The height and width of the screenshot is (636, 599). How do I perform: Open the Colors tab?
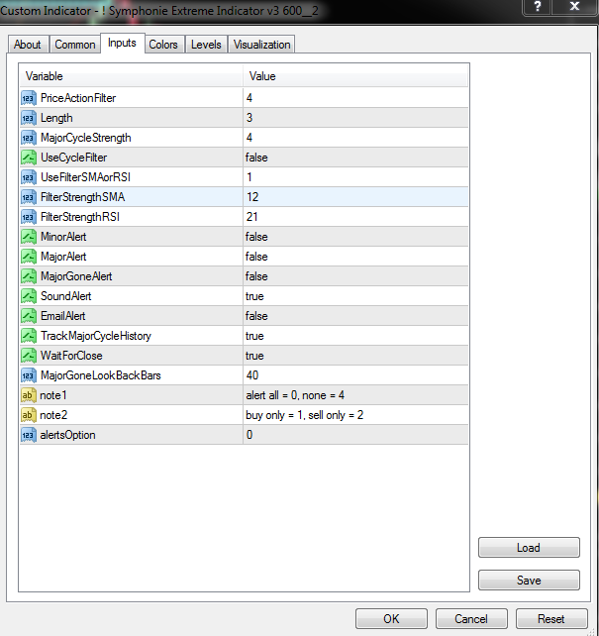click(163, 45)
